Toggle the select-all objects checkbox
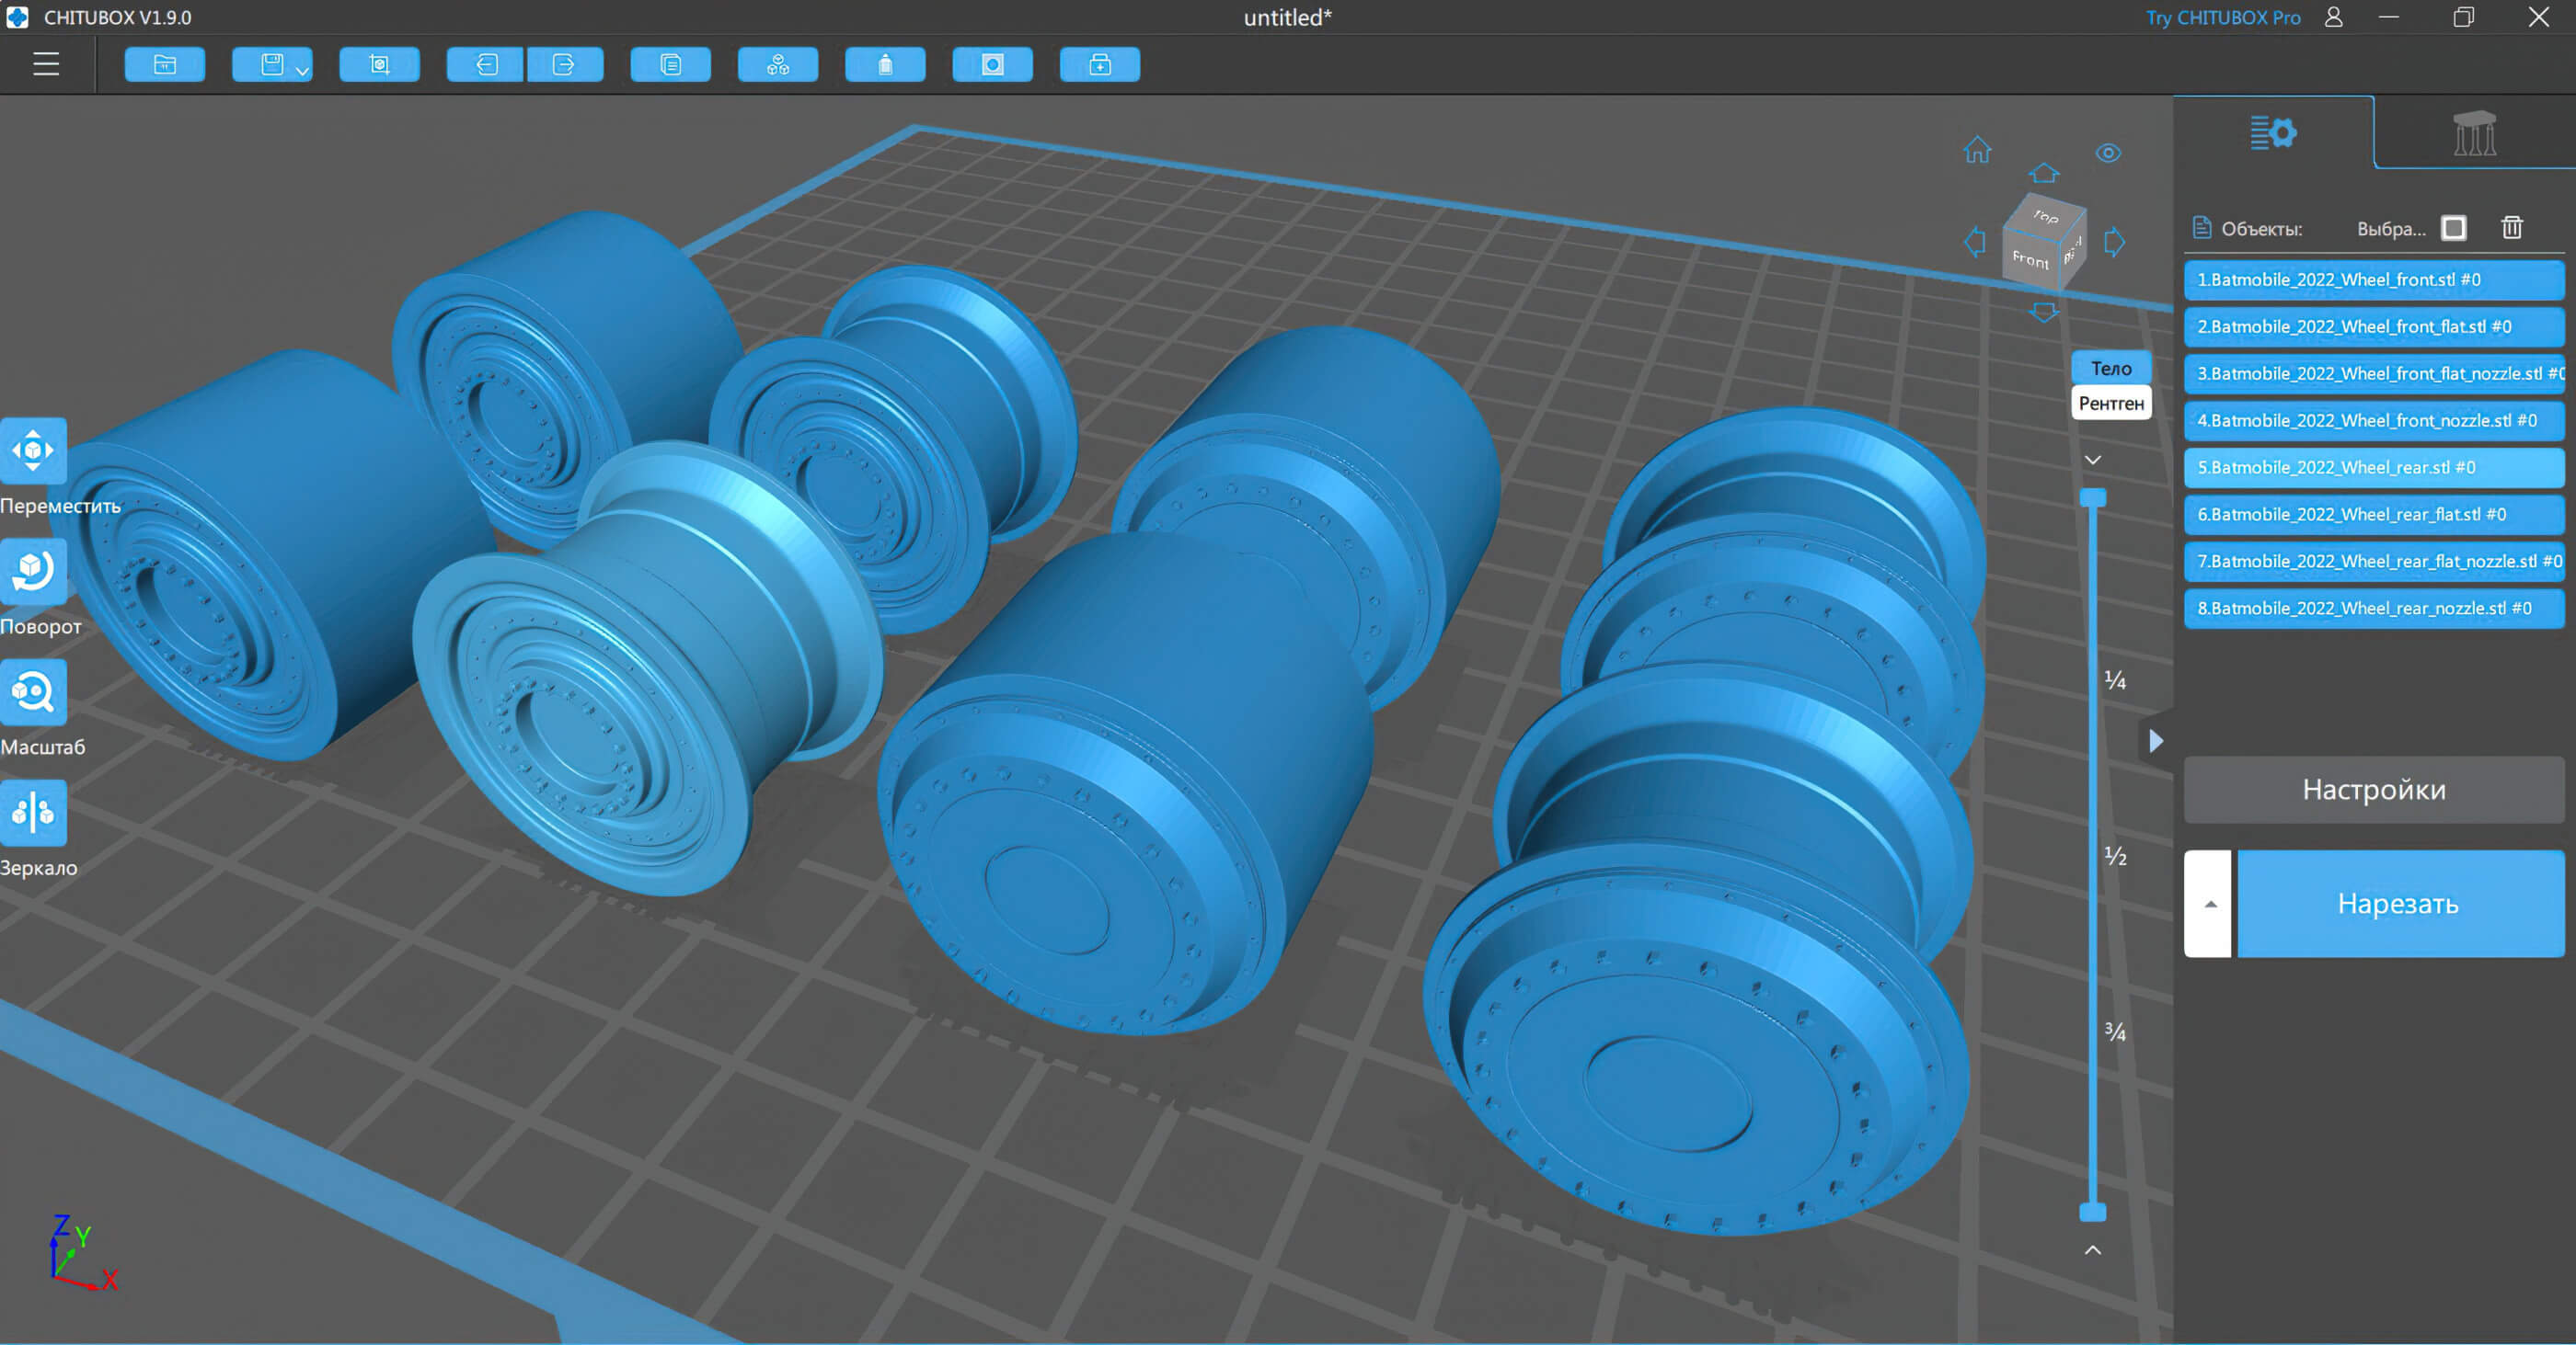2576x1345 pixels. pos(2453,228)
